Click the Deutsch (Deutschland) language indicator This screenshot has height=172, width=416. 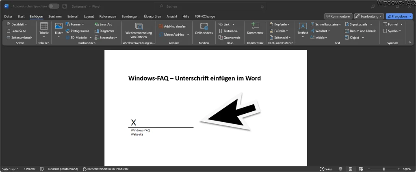tap(63, 169)
